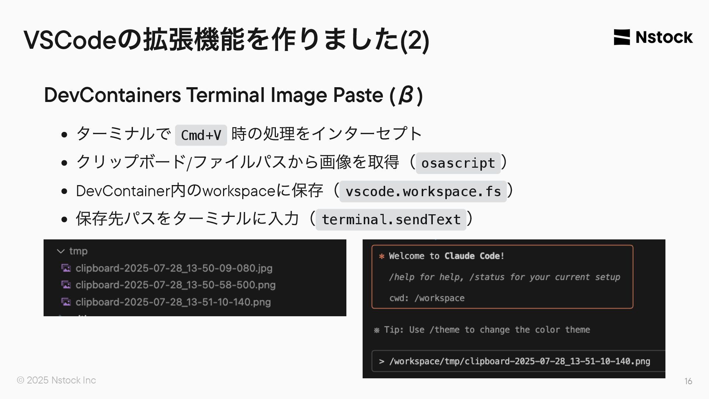Image resolution: width=709 pixels, height=399 pixels.
Task: Click the © 2025 Nstock Inc footer
Action: point(56,380)
